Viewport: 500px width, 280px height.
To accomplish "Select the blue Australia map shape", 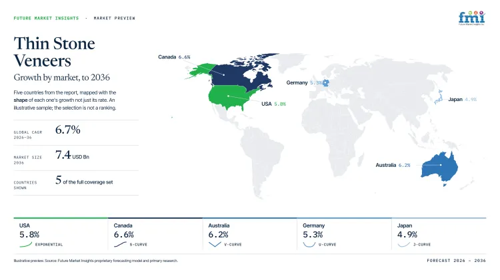I will 439,167.
